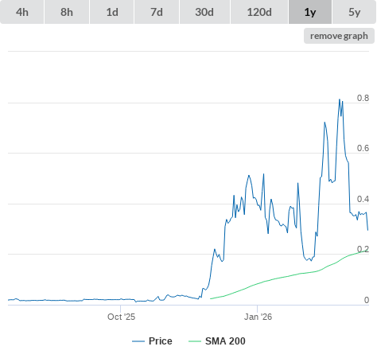377x362 pixels.
Task: Switch chart to 5y range
Action: tap(354, 12)
